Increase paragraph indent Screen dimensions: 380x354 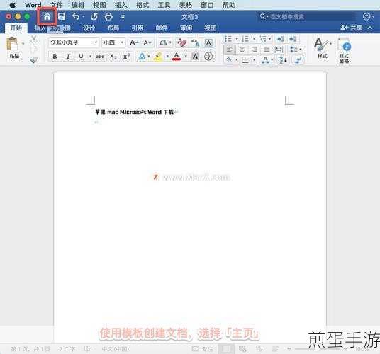click(293, 39)
